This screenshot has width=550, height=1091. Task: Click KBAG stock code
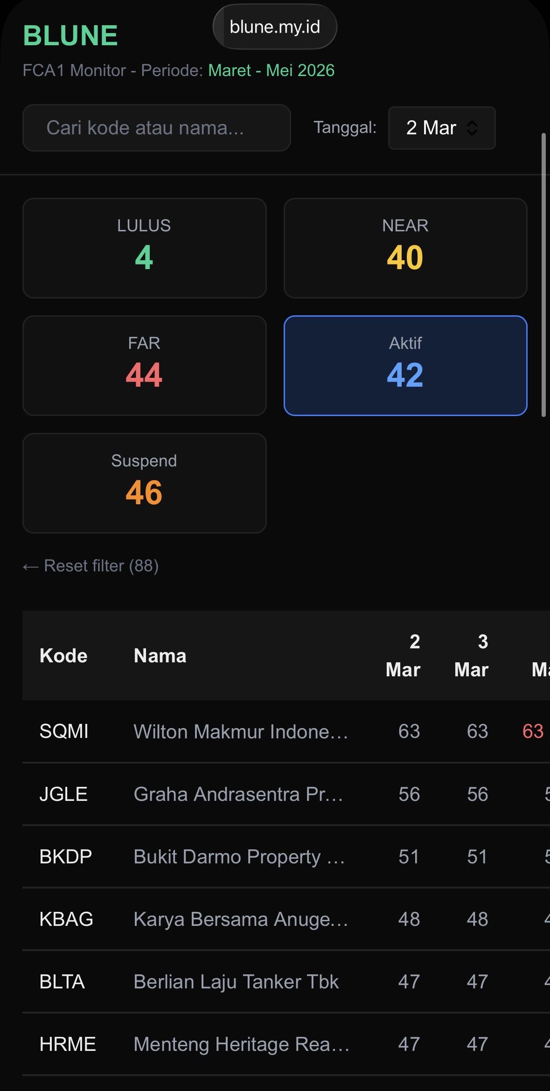66,919
